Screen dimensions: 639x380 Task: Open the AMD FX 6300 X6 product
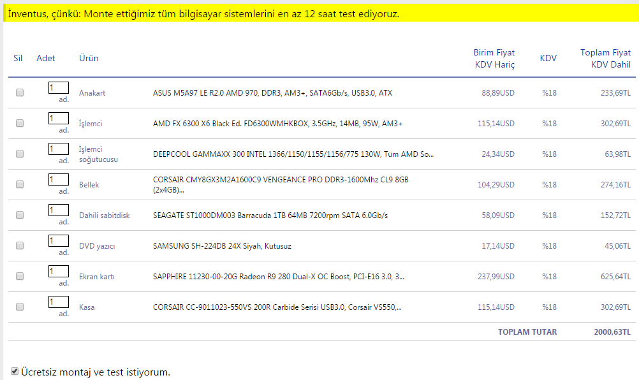(x=277, y=124)
